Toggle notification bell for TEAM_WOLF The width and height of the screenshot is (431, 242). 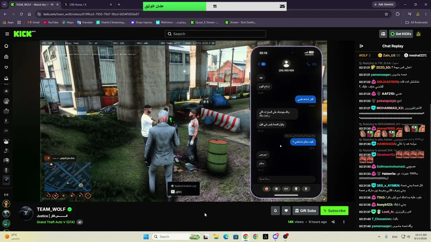coord(275,211)
